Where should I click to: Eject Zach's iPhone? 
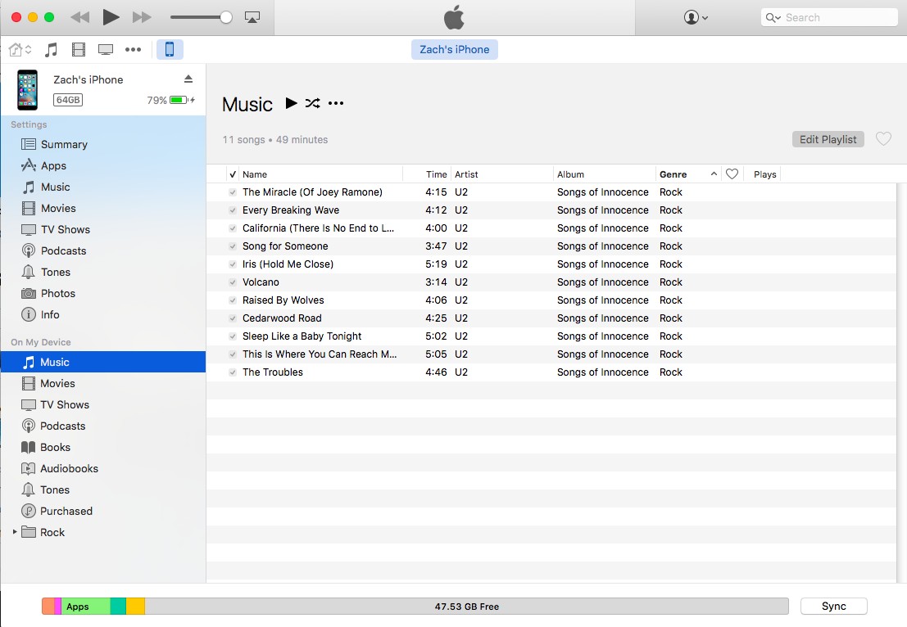pos(188,79)
